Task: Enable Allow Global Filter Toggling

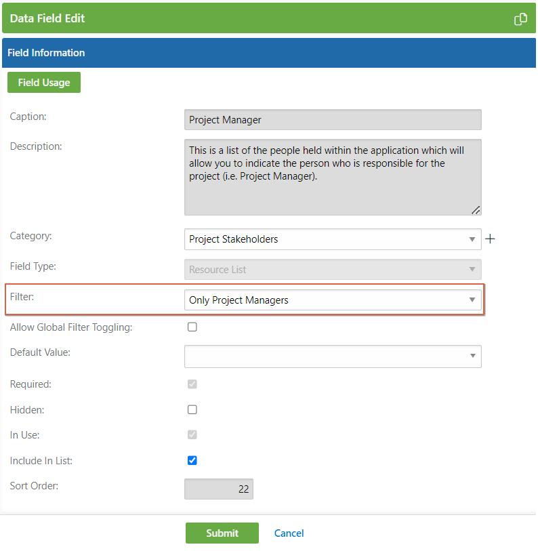Action: tap(192, 327)
